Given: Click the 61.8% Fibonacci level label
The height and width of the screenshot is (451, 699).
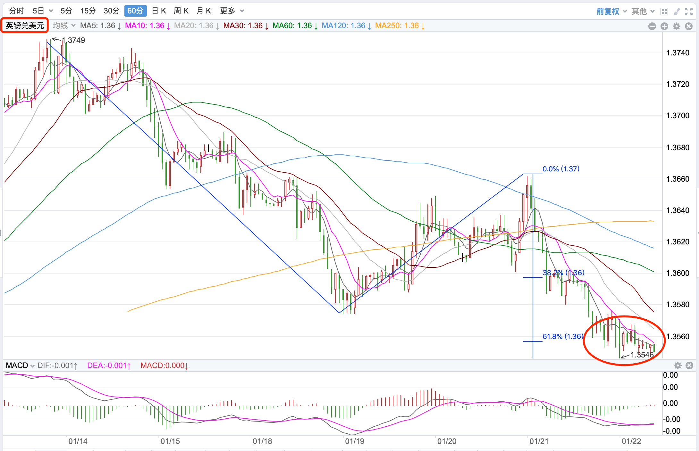Looking at the screenshot, I should (562, 336).
